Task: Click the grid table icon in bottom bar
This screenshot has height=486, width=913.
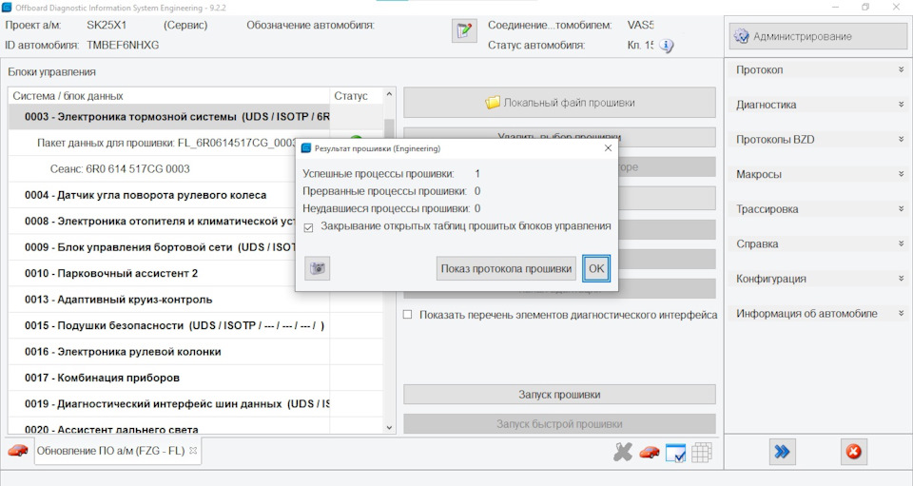Action: point(702,453)
